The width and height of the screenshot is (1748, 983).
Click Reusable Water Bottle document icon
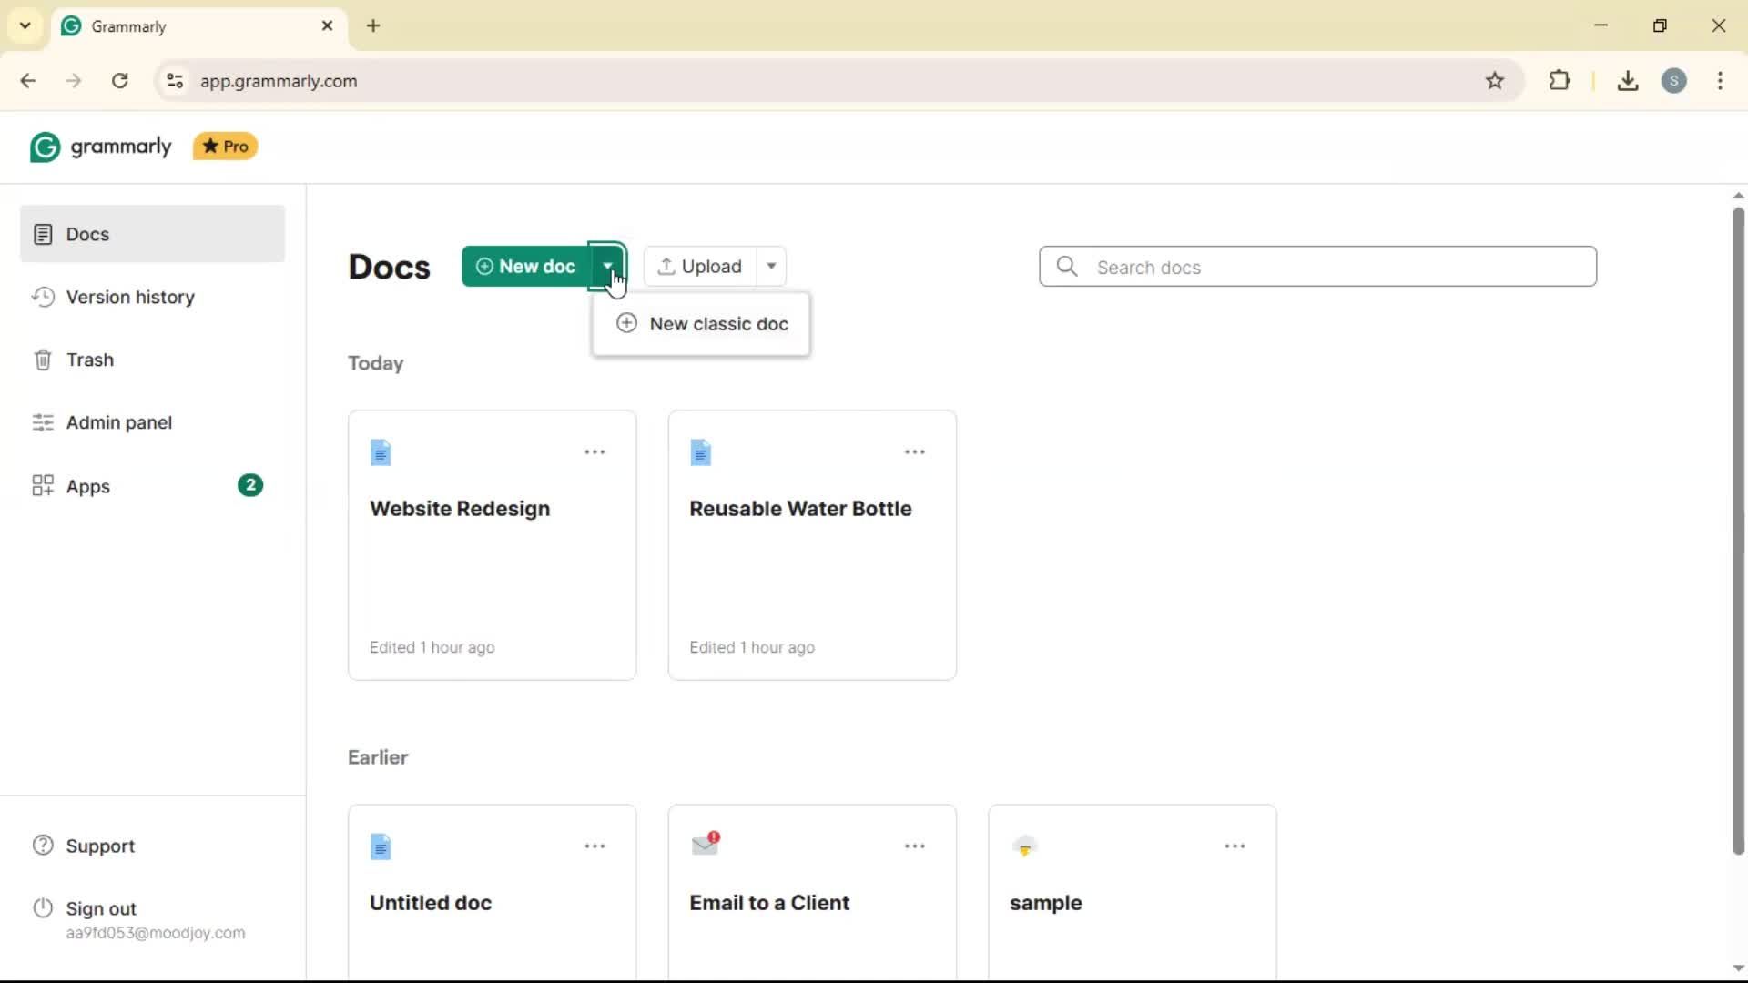[x=701, y=452]
